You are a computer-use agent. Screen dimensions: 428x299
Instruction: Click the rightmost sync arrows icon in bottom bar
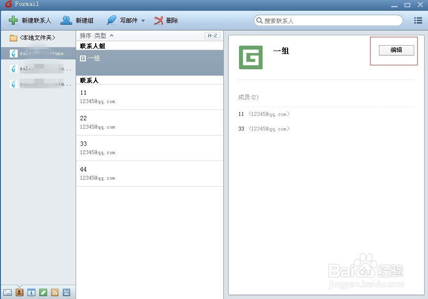tap(66, 292)
